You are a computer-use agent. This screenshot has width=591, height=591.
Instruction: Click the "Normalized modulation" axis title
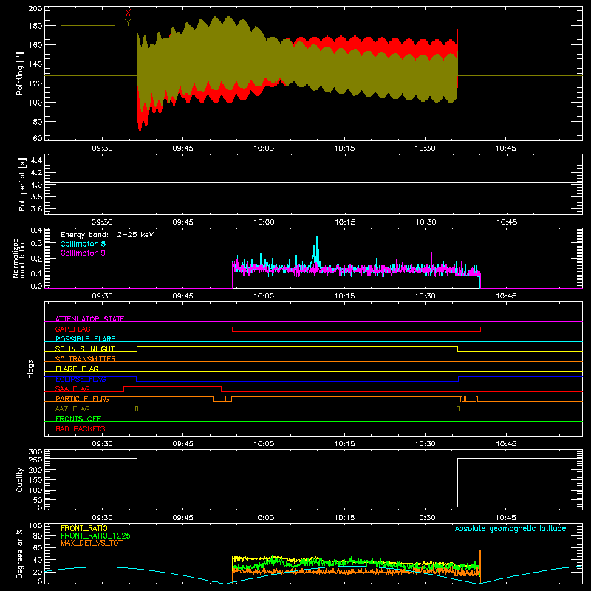tap(18, 258)
